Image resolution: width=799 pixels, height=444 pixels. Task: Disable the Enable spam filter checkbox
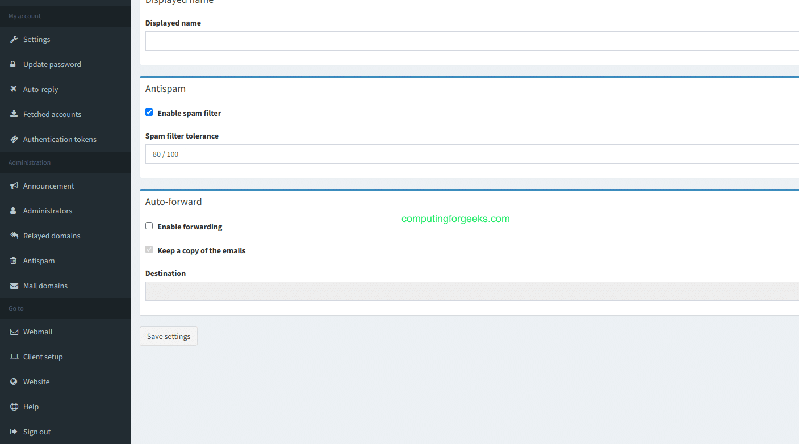pos(149,112)
